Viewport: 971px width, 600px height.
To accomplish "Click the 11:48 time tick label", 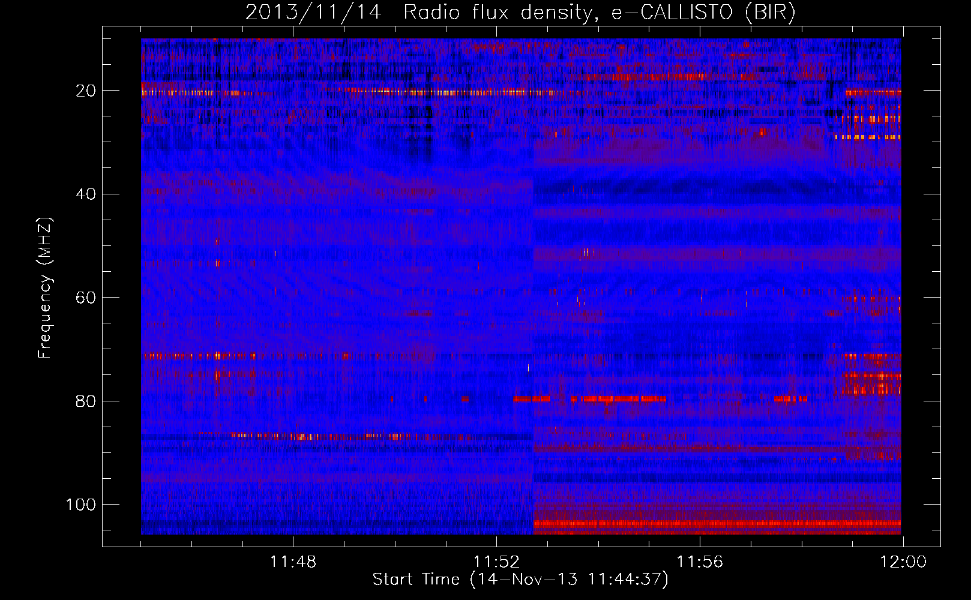I will pyautogui.click(x=293, y=562).
